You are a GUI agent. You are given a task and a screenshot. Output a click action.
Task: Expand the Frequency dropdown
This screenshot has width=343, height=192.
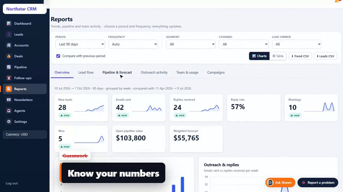pos(133,44)
